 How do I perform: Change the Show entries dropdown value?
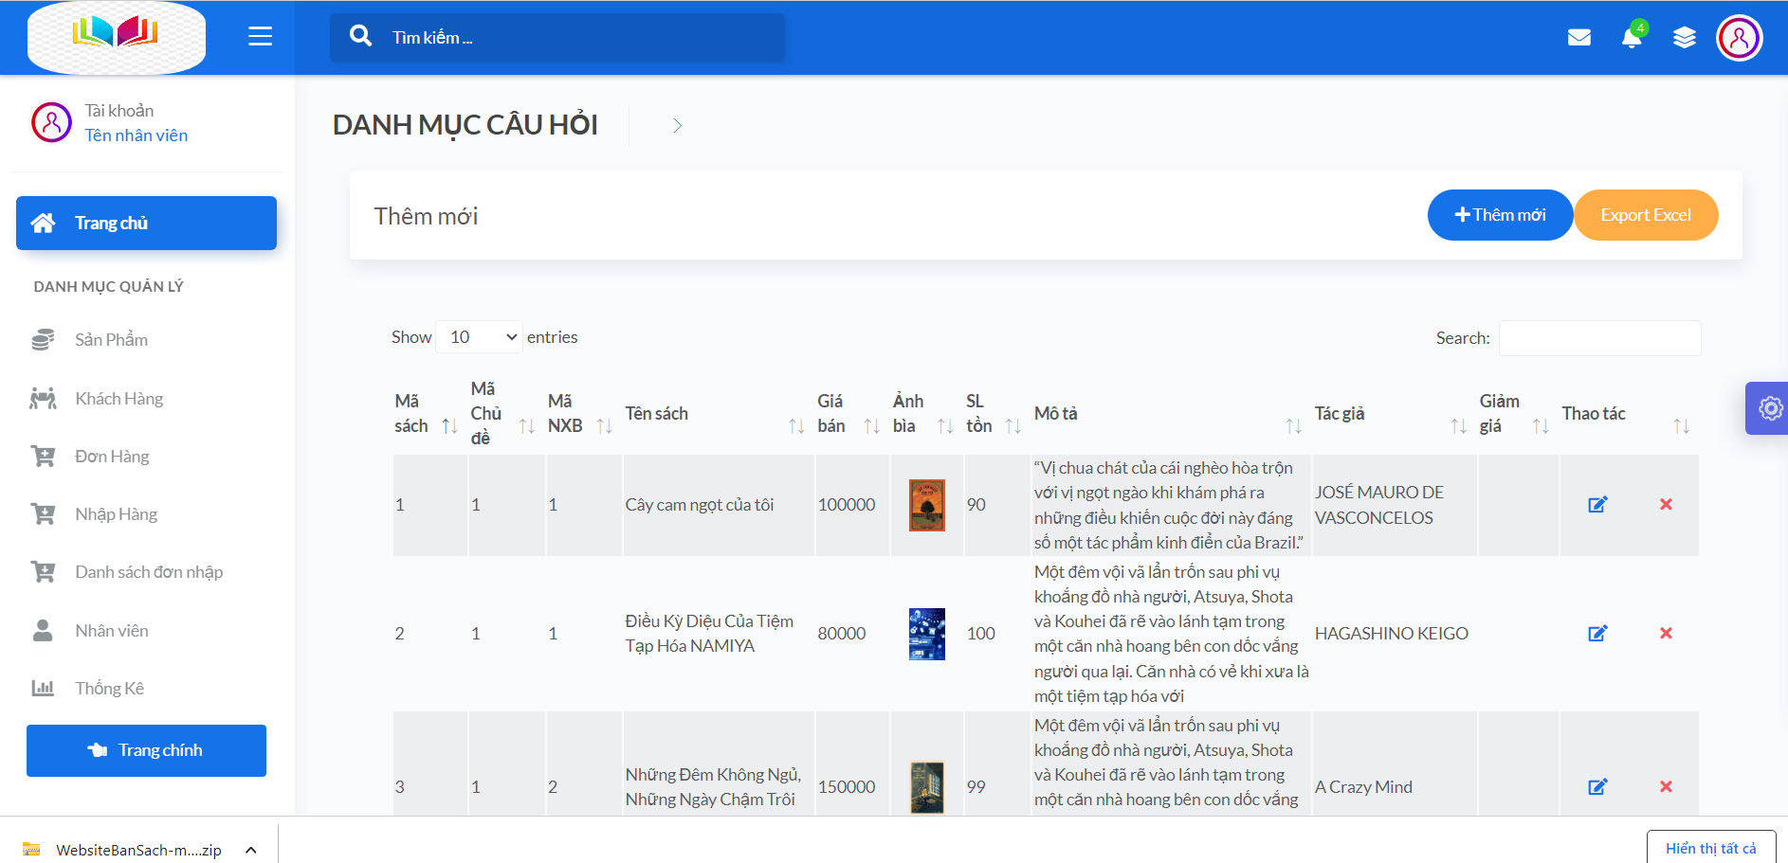coord(479,336)
